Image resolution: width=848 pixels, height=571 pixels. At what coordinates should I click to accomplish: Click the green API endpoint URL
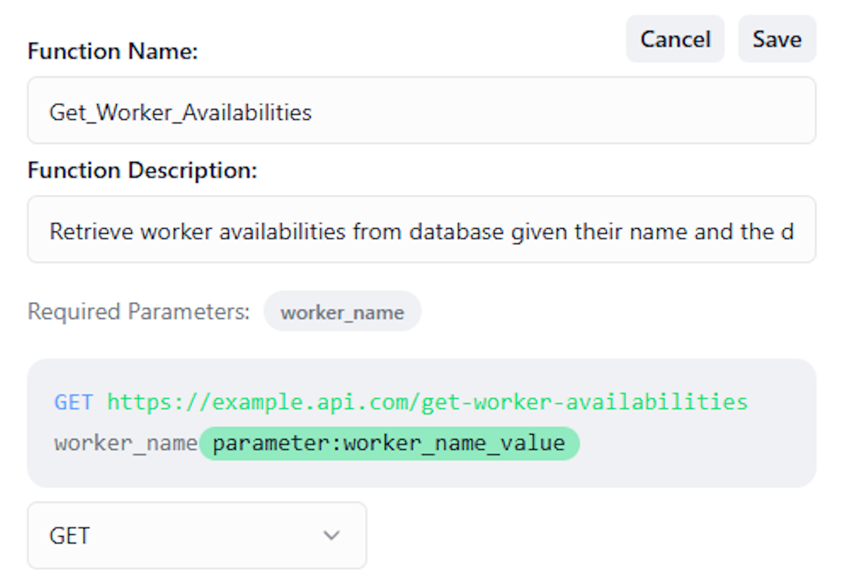tap(427, 402)
